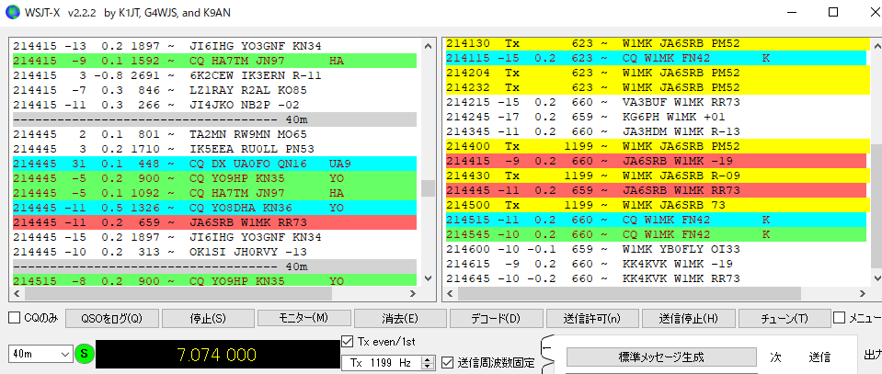Click the WSJT-X globe title bar icon

tap(11, 12)
